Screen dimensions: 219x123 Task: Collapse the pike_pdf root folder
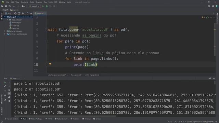(x=5, y=17)
